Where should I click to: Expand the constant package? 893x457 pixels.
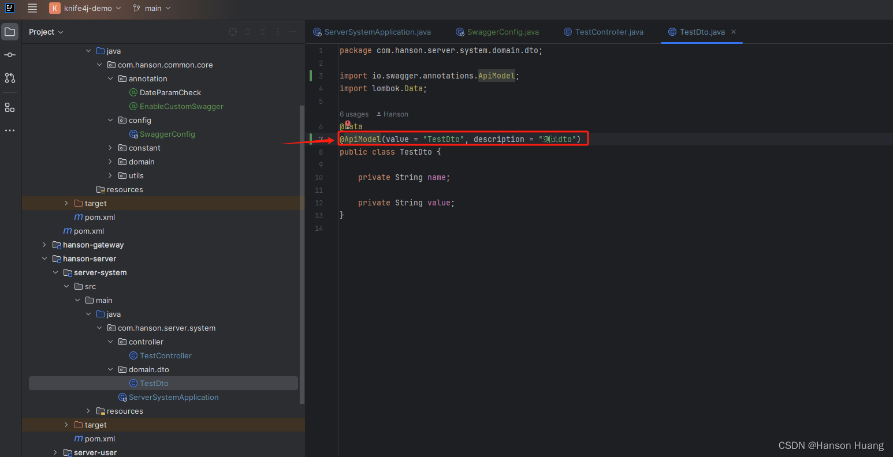(x=110, y=148)
